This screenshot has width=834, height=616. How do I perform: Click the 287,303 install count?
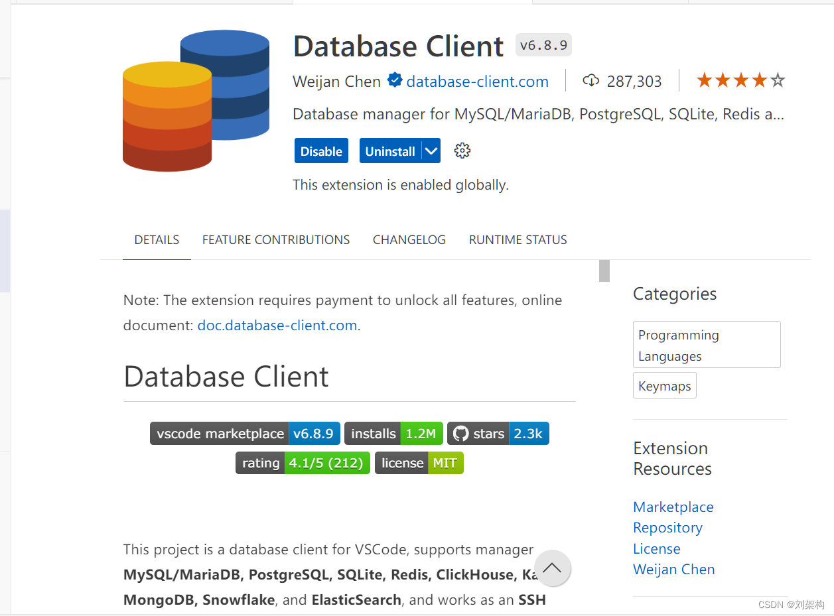click(634, 82)
